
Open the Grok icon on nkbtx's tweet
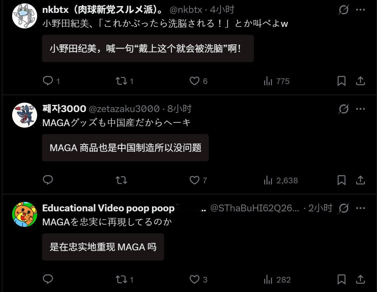(343, 10)
